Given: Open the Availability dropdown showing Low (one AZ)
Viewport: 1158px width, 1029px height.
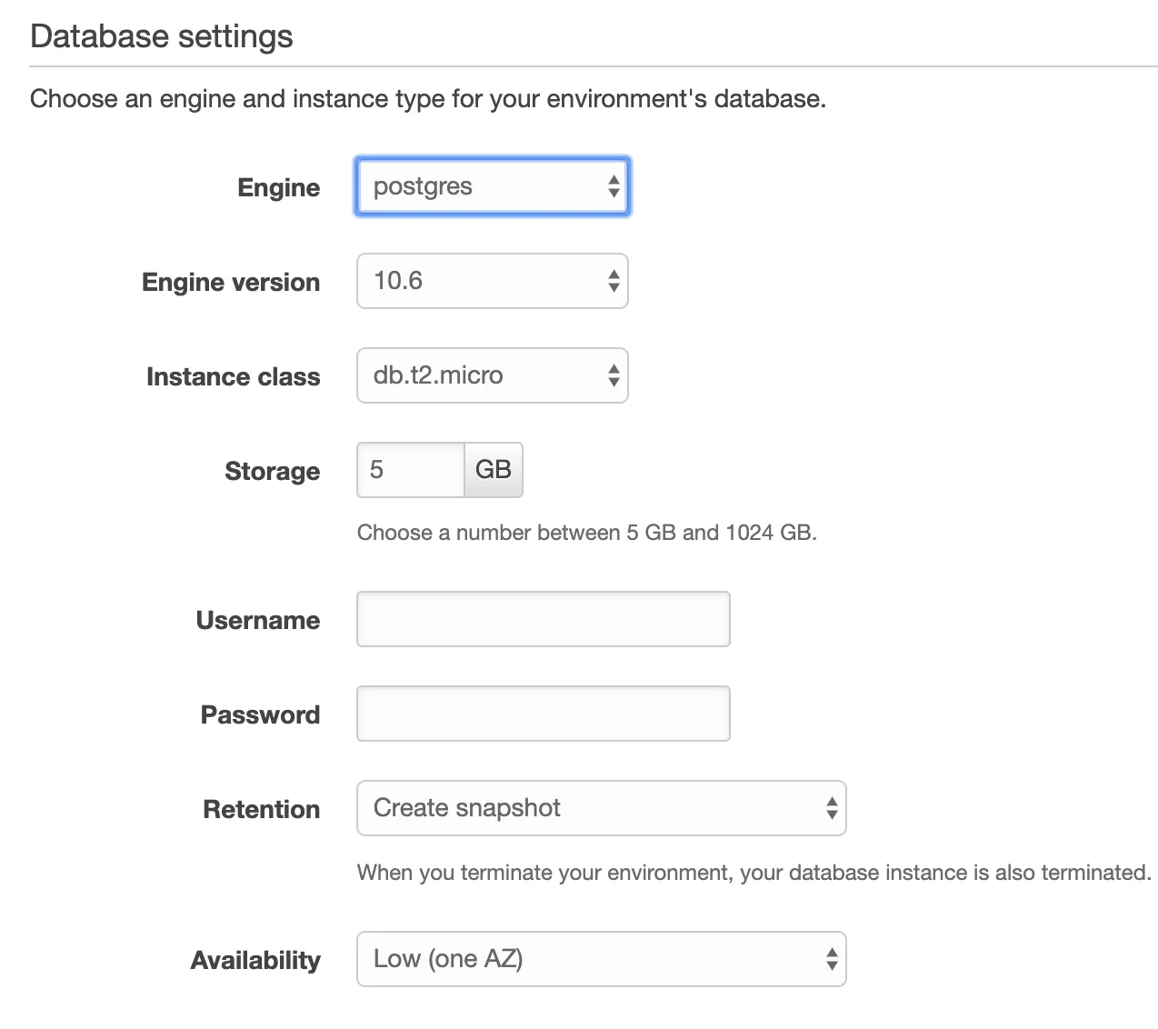Looking at the screenshot, I should pos(602,959).
